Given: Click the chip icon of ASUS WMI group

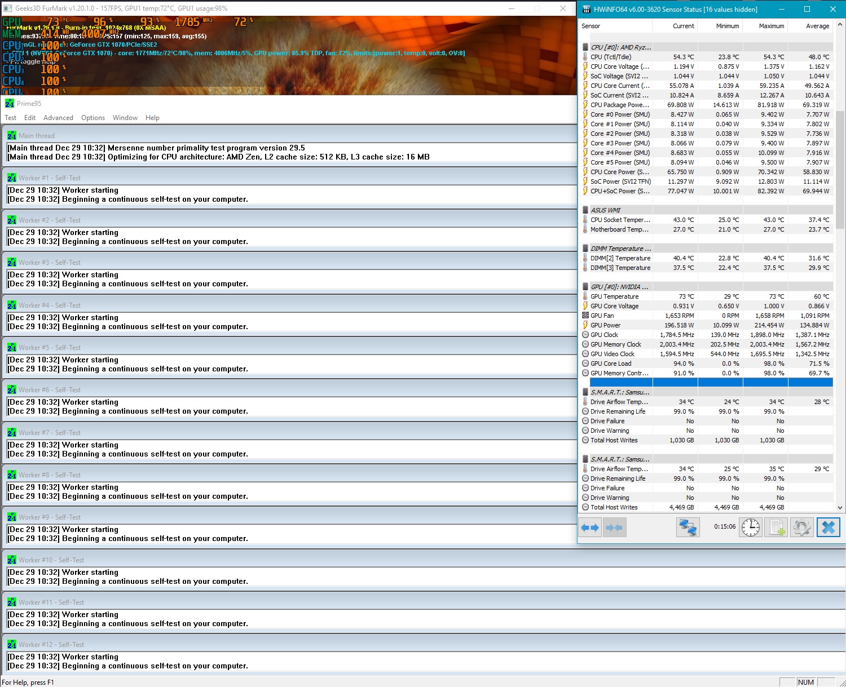Looking at the screenshot, I should [585, 210].
